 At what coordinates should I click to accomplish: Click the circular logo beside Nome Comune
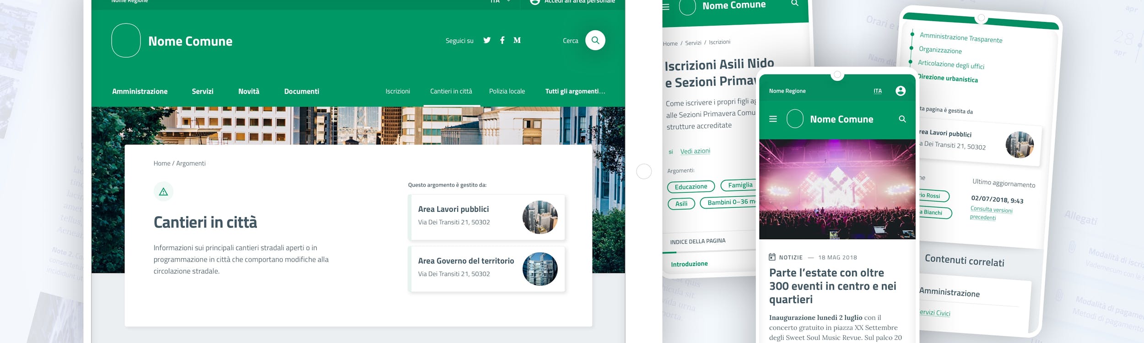(126, 40)
